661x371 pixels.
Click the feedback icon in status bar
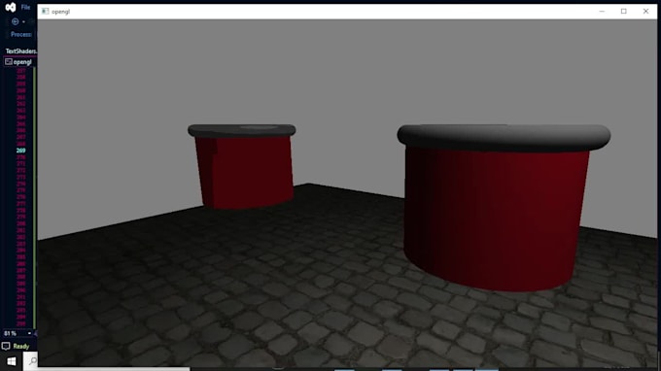tap(6, 346)
